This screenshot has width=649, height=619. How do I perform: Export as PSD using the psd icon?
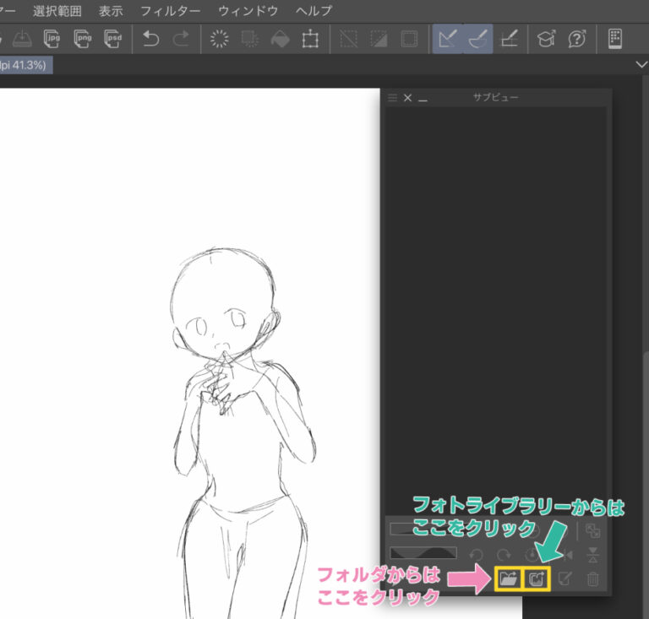pos(112,39)
